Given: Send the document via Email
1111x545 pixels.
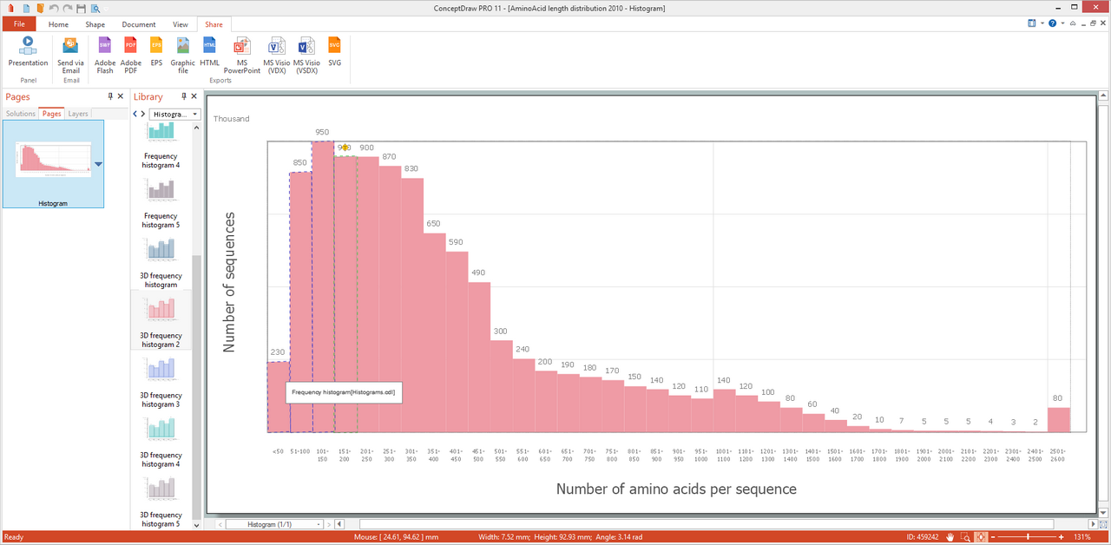Looking at the screenshot, I should [x=71, y=55].
